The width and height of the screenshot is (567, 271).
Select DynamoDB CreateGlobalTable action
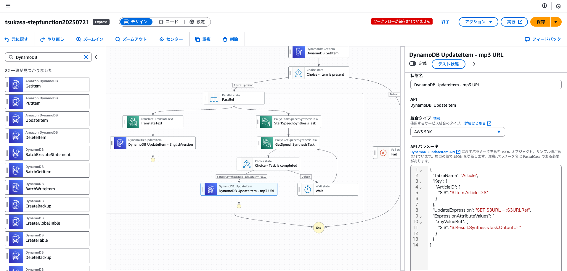coord(47,222)
